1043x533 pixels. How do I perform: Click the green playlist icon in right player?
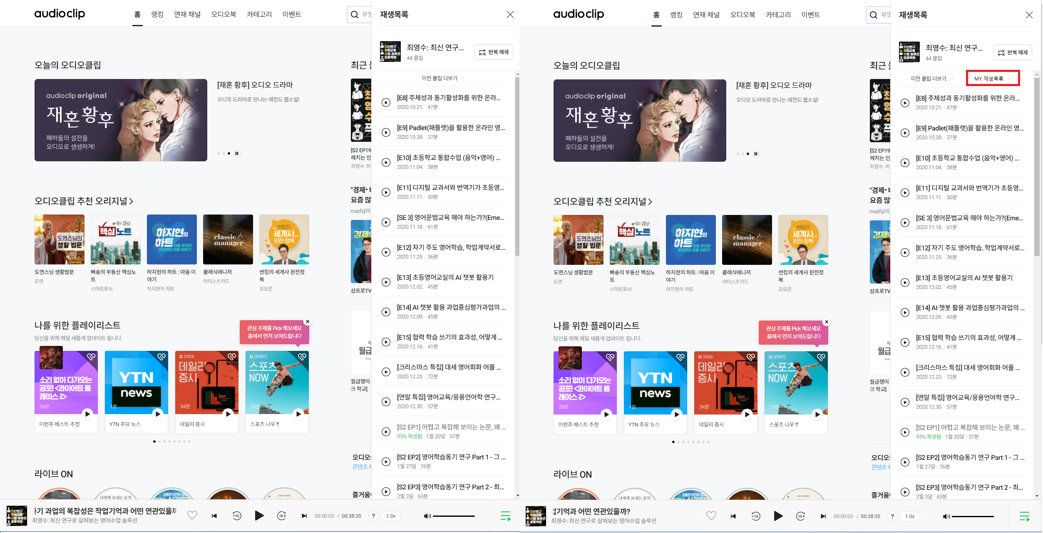pyautogui.click(x=1024, y=516)
